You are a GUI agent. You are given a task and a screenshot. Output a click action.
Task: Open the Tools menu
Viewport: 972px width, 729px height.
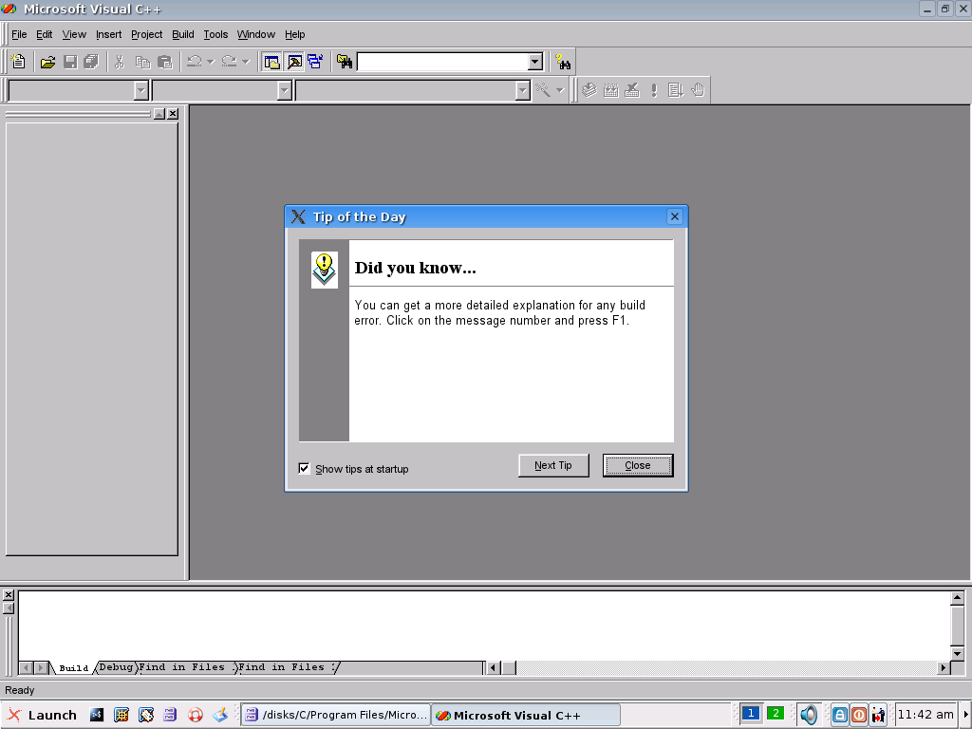point(215,34)
